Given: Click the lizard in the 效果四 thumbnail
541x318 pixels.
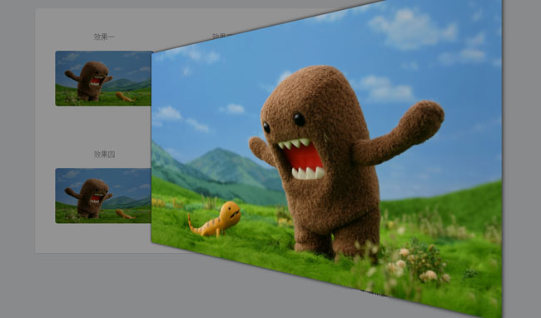Looking at the screenshot, I should click(125, 214).
